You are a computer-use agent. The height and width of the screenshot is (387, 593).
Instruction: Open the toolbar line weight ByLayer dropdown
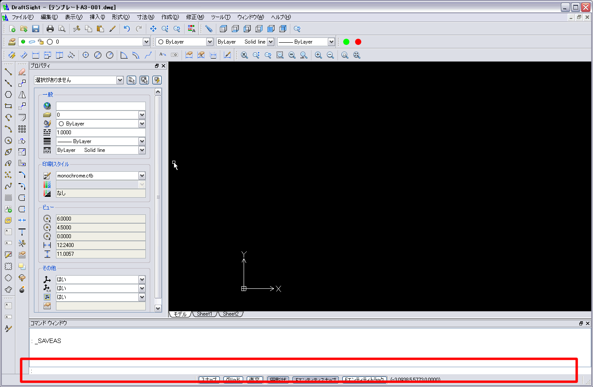[331, 42]
